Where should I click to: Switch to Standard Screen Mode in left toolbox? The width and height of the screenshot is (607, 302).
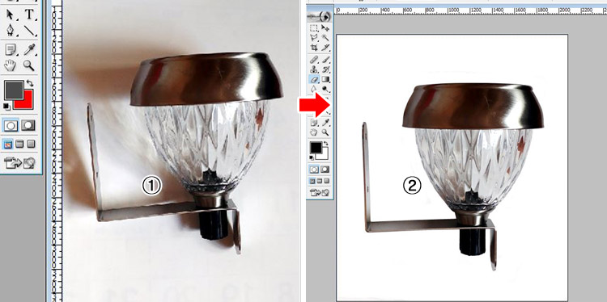(x=8, y=145)
